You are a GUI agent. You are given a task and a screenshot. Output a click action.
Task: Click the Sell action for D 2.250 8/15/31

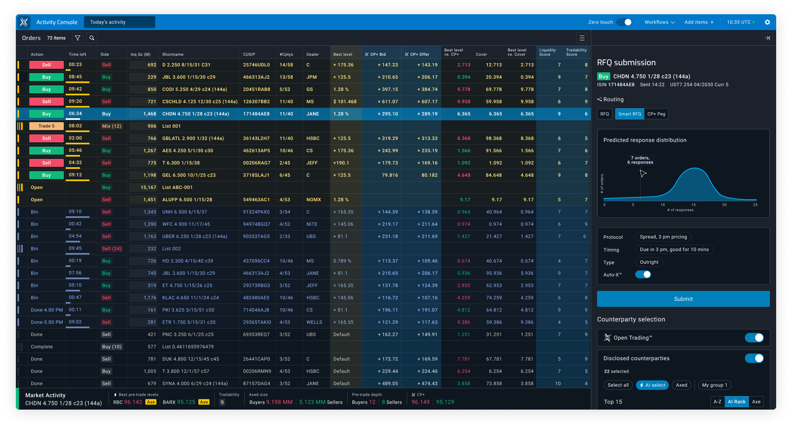46,65
